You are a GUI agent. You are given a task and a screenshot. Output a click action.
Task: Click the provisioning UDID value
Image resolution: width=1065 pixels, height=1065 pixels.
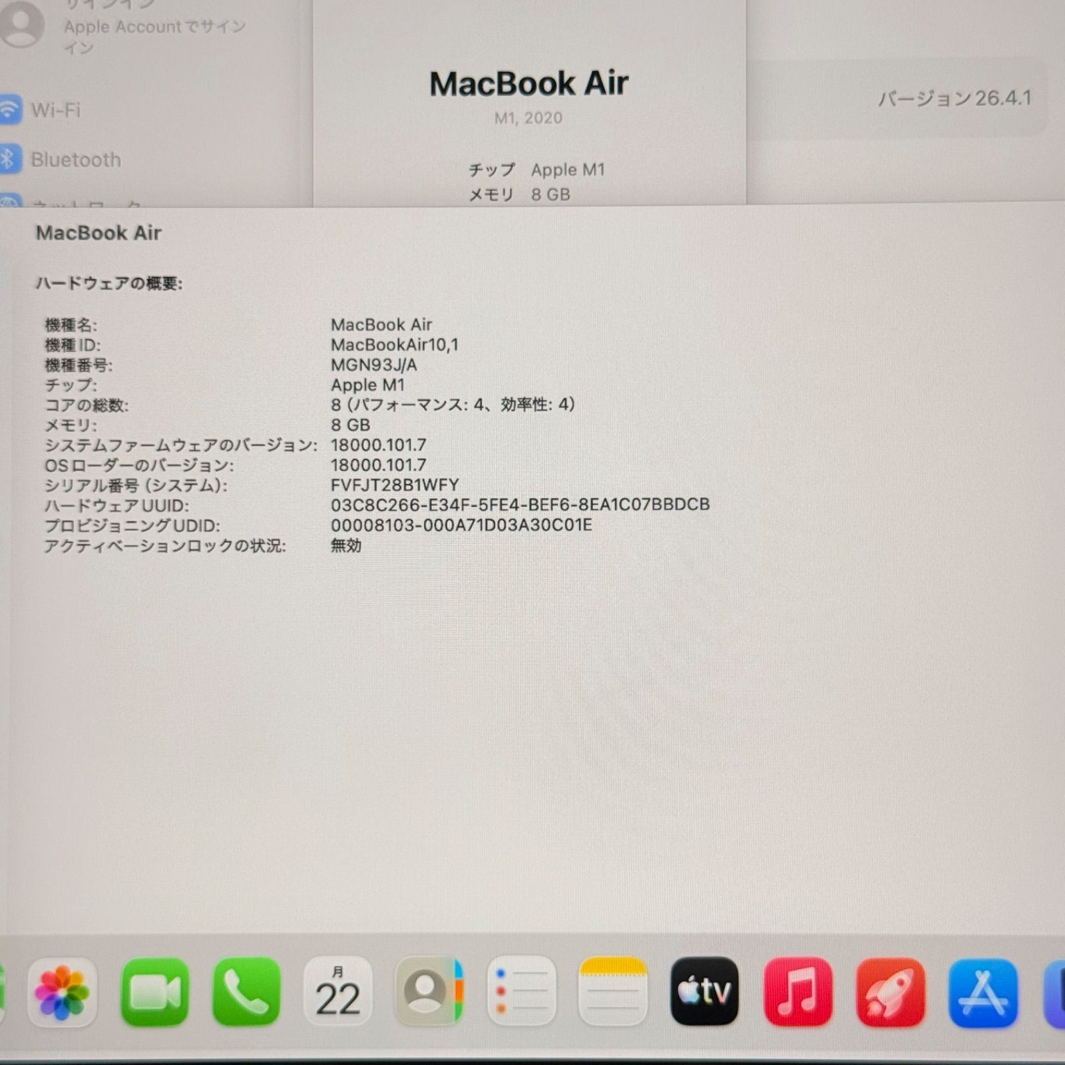[x=461, y=525]
